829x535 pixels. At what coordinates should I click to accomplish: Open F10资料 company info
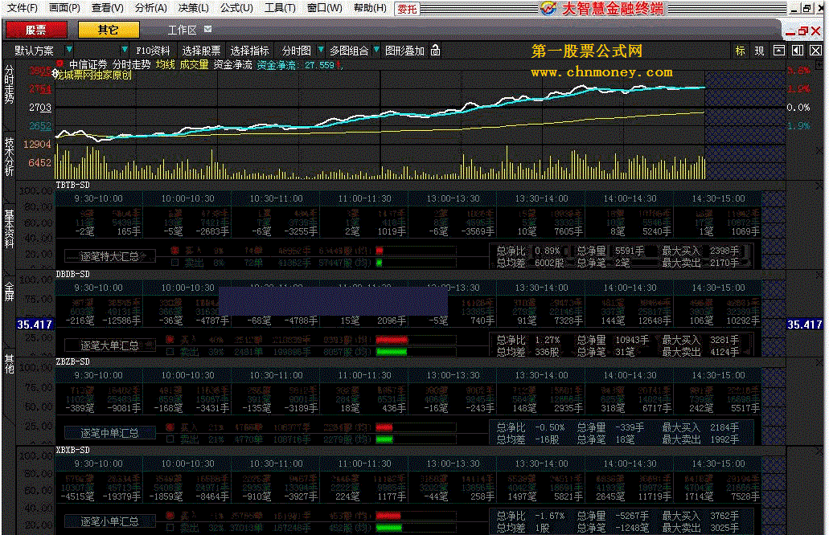coord(153,51)
